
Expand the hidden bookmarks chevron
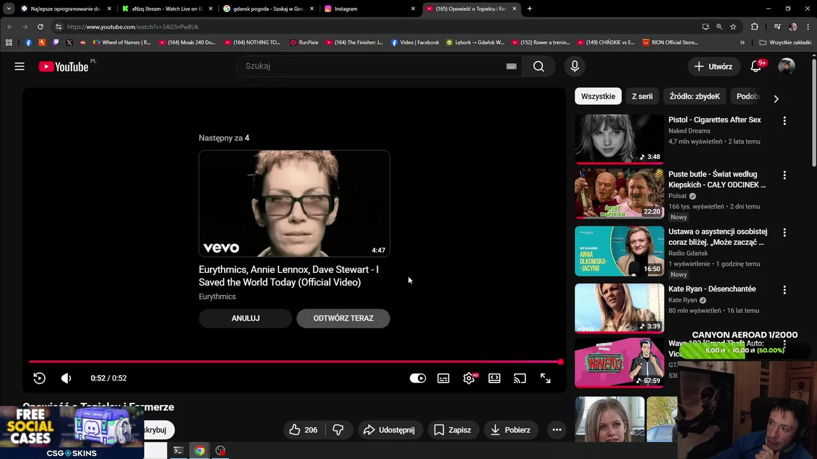pyautogui.click(x=742, y=43)
